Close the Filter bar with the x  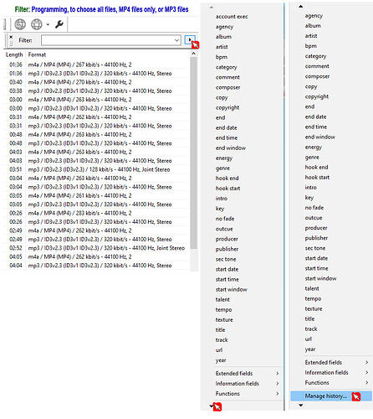[x=11, y=37]
